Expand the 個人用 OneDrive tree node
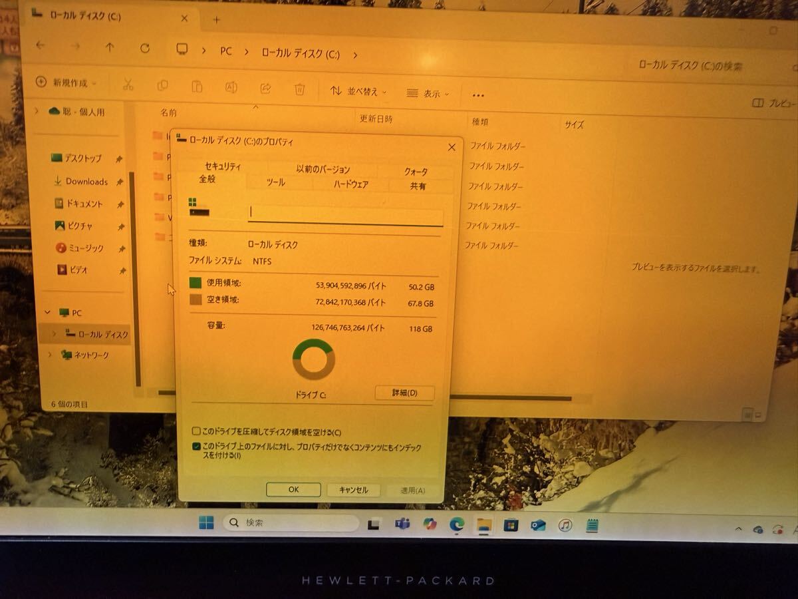 37,111
